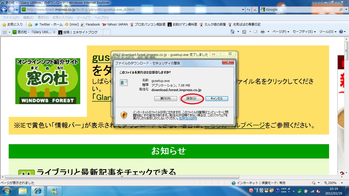Open the 編集(E) menu

click(28, 18)
